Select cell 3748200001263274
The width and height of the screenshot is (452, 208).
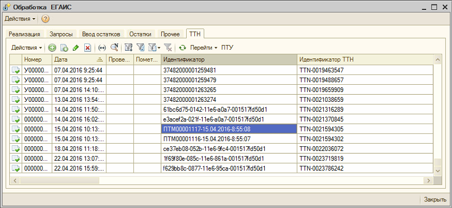229,100
